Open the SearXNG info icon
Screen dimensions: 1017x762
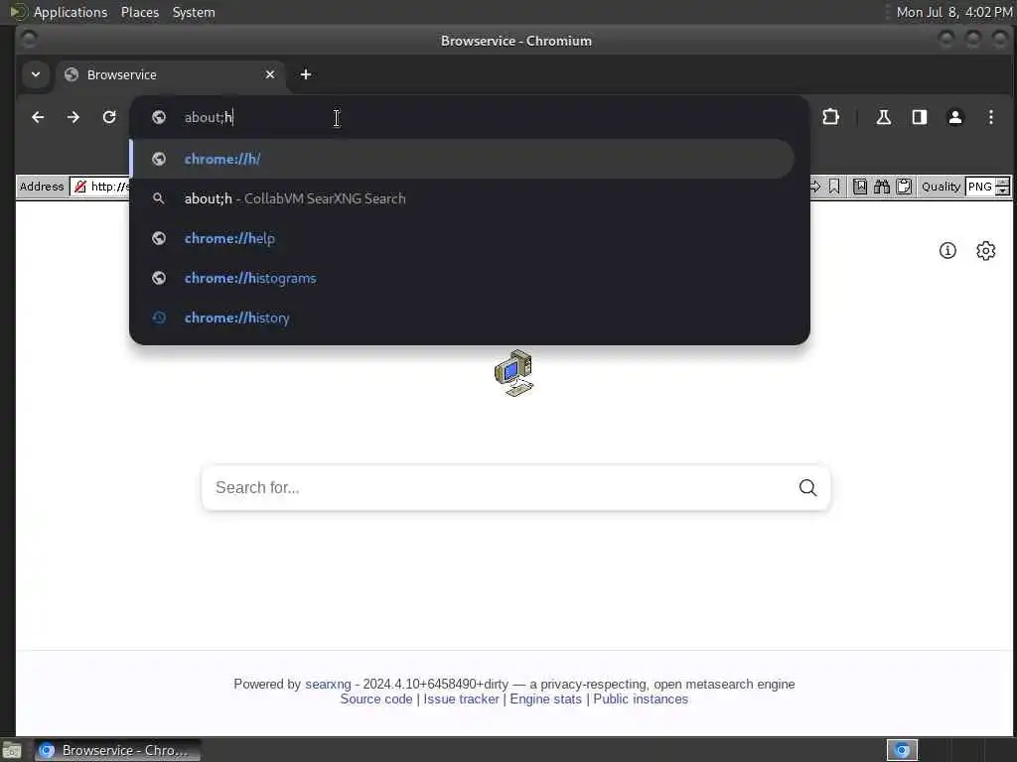(947, 251)
